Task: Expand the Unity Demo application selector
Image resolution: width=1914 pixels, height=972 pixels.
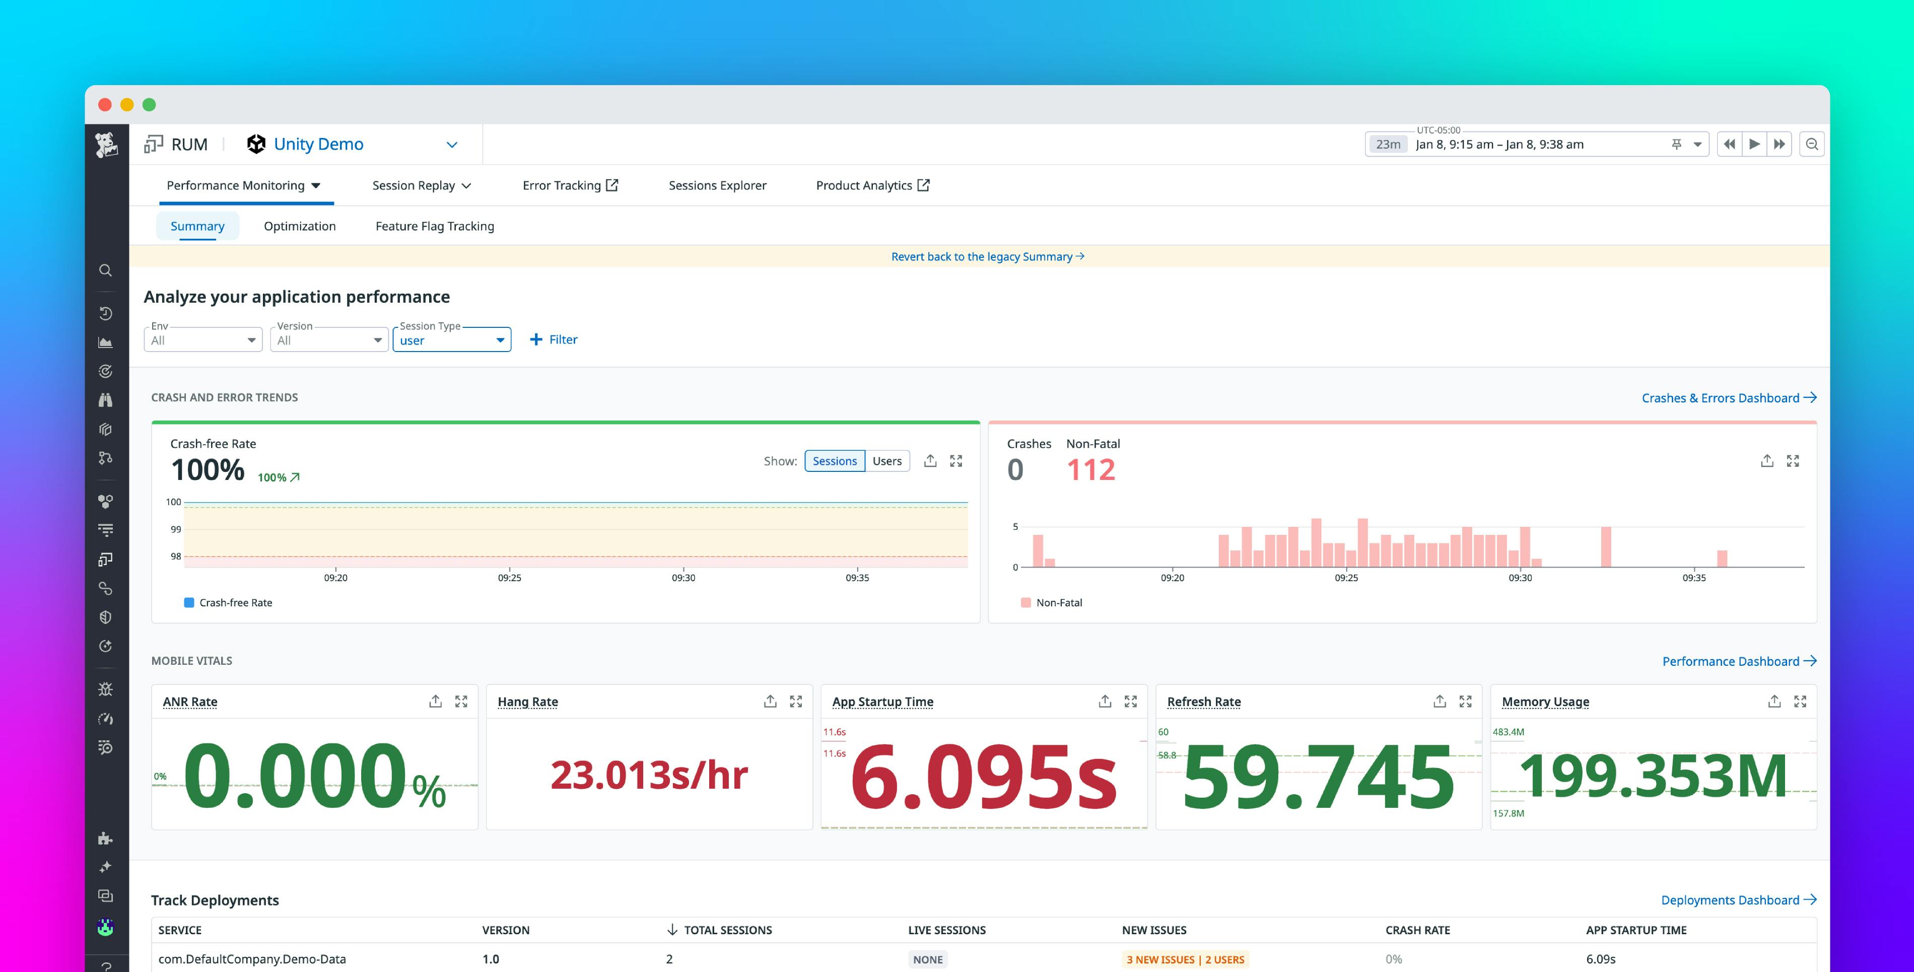Action: tap(452, 144)
